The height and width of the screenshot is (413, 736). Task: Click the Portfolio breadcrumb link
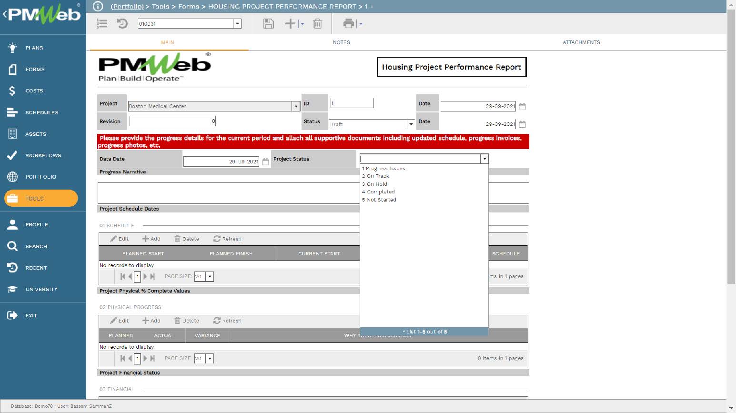(x=127, y=7)
